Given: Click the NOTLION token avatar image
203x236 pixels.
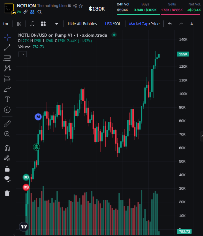Looking at the screenshot, I should (x=9, y=8).
